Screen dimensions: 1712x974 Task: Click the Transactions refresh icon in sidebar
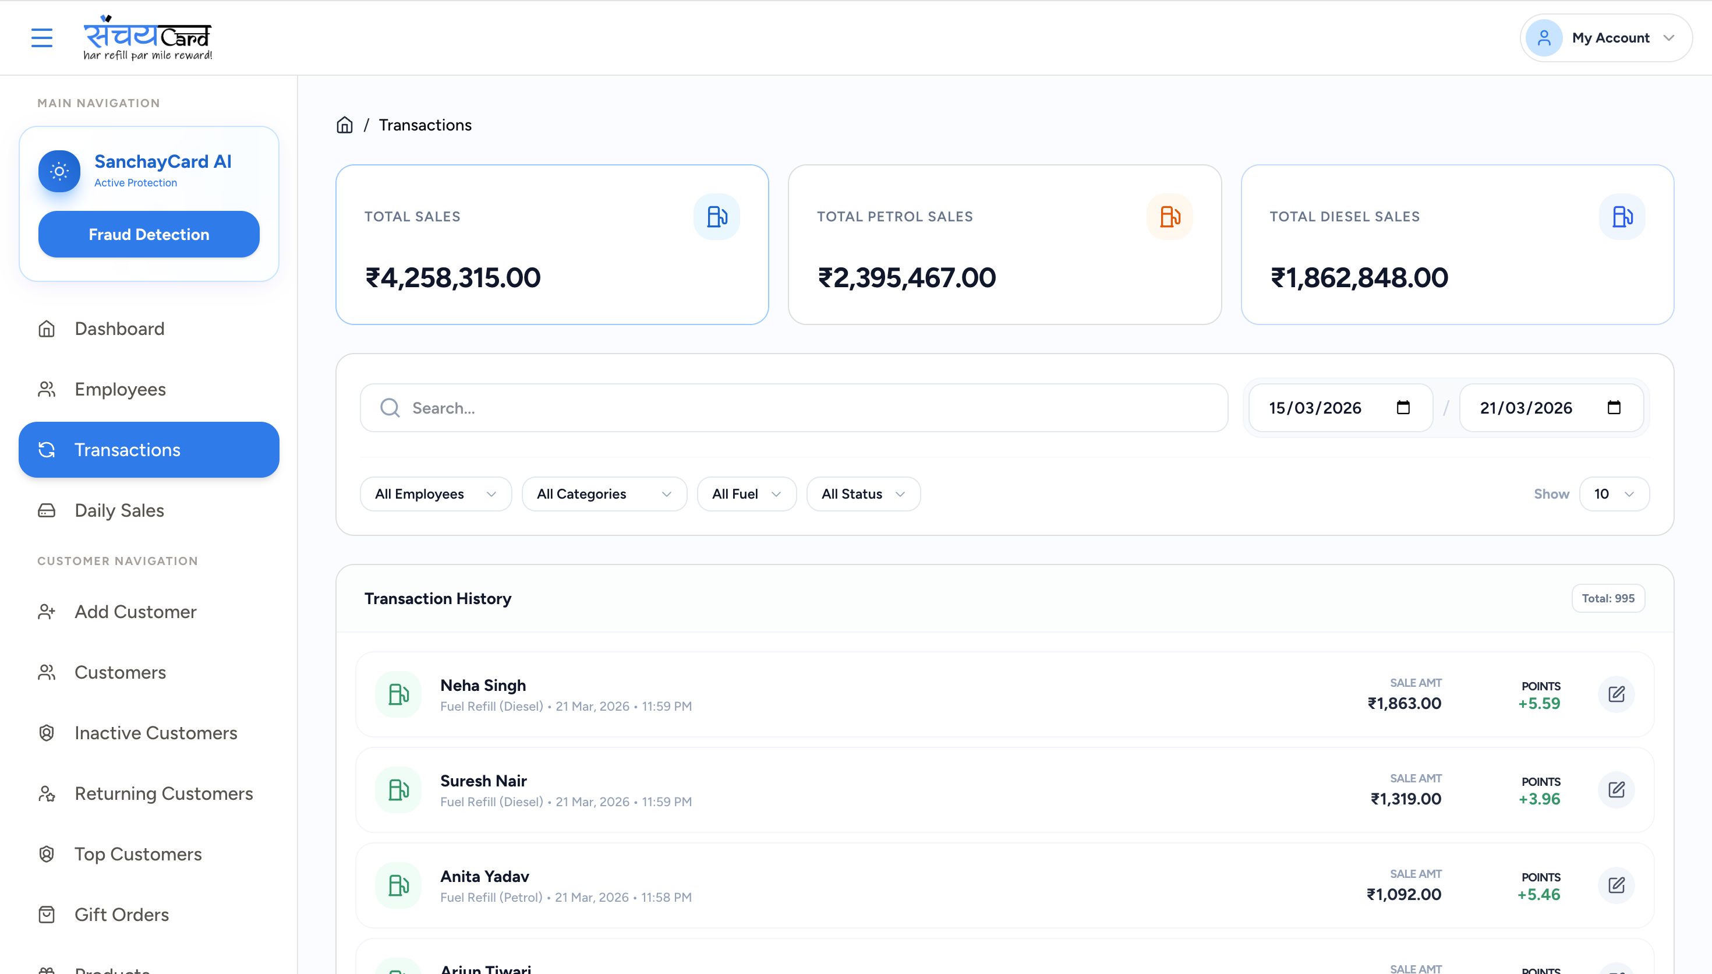47,450
